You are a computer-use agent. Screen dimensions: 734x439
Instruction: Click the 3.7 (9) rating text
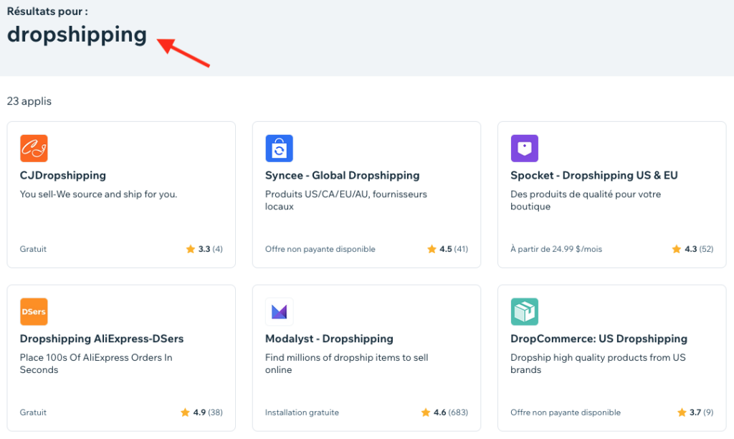(x=701, y=412)
